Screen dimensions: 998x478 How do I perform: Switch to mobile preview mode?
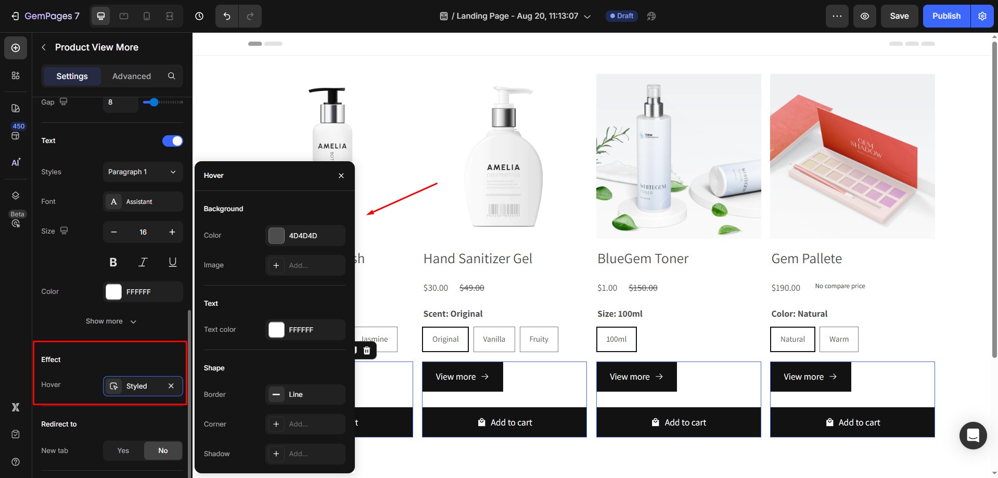tap(146, 16)
